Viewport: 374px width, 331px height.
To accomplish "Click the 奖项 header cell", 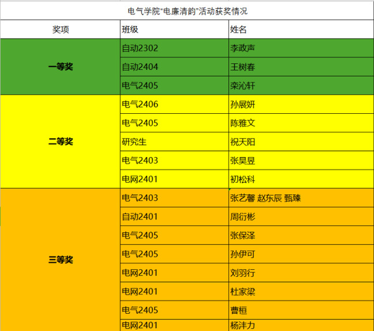I will pyautogui.click(x=60, y=29).
